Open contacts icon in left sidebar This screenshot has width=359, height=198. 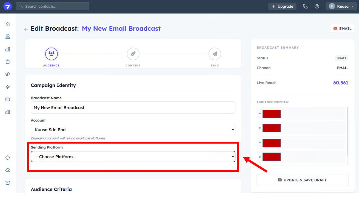(x=8, y=37)
